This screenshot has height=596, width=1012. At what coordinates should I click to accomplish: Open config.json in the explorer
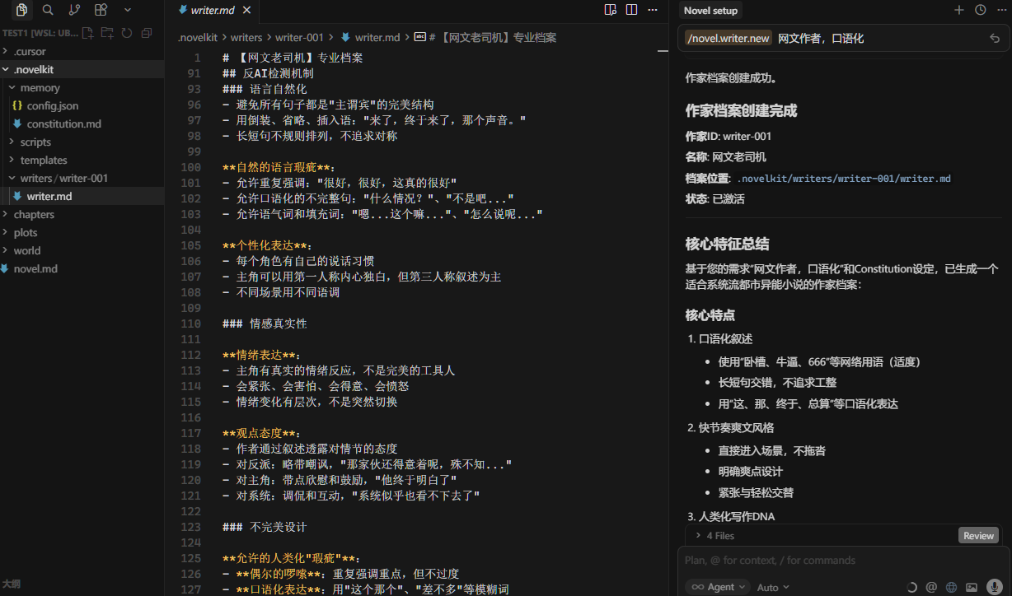click(82, 105)
